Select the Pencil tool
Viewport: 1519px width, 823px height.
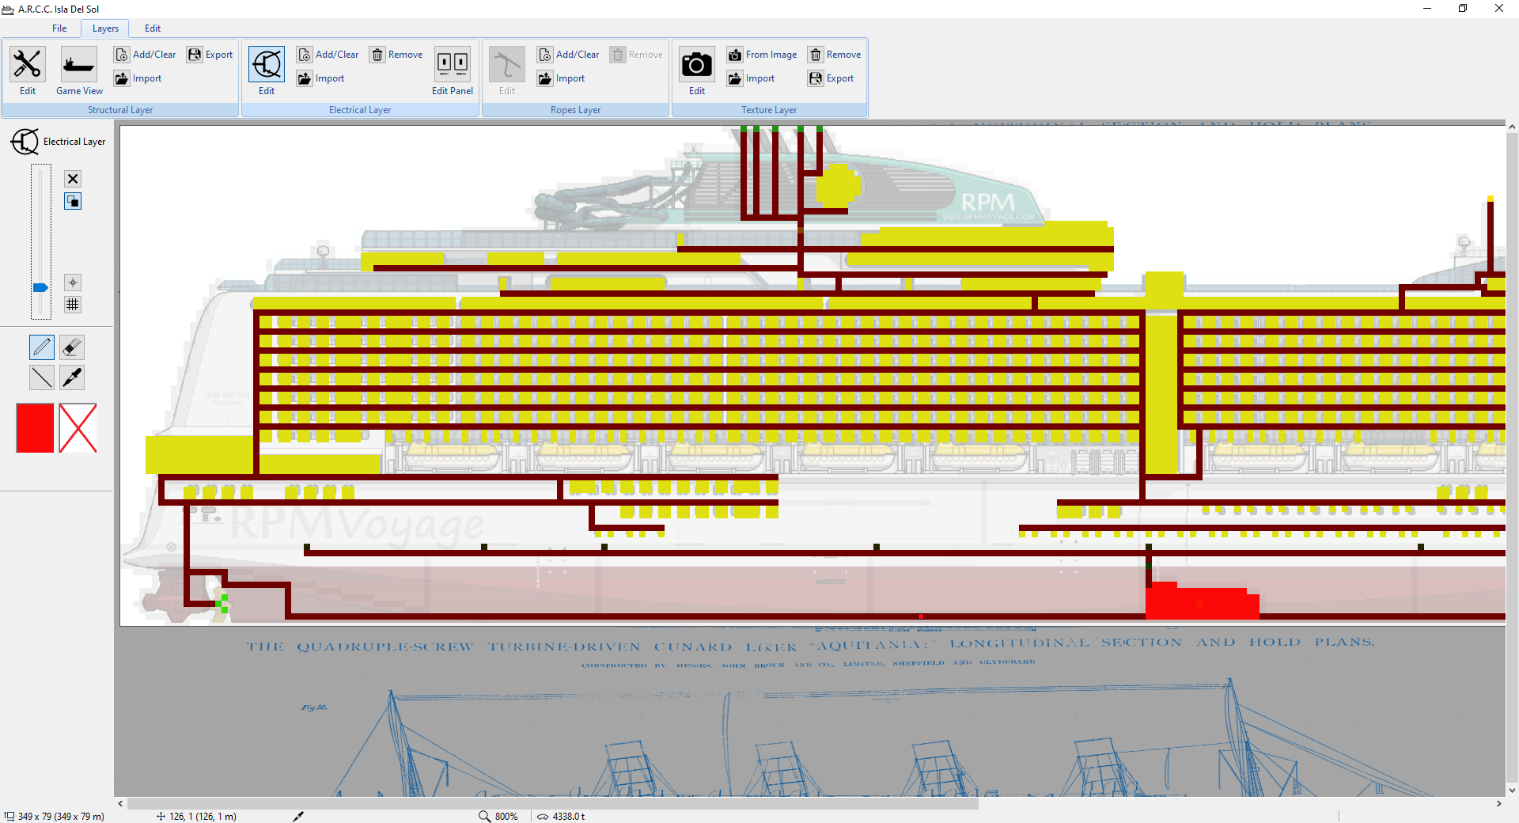42,347
